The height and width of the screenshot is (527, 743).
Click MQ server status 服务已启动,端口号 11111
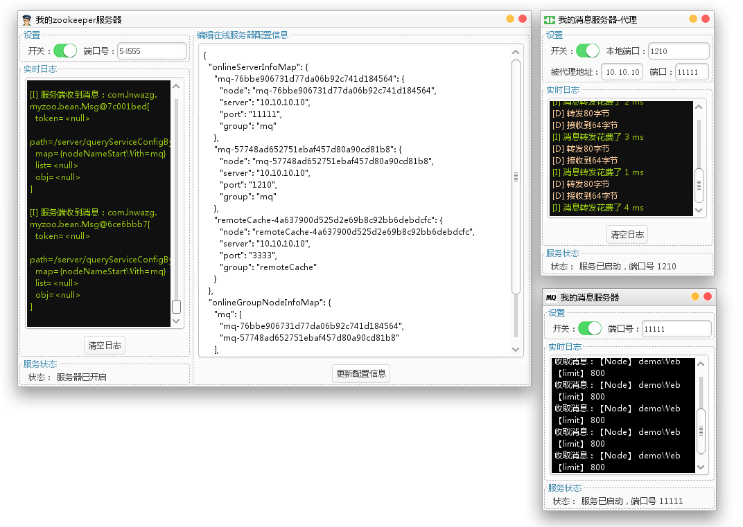click(x=632, y=501)
